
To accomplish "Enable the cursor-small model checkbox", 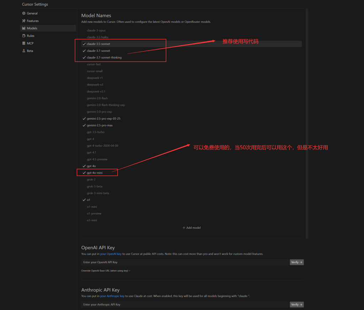I will click(84, 71).
